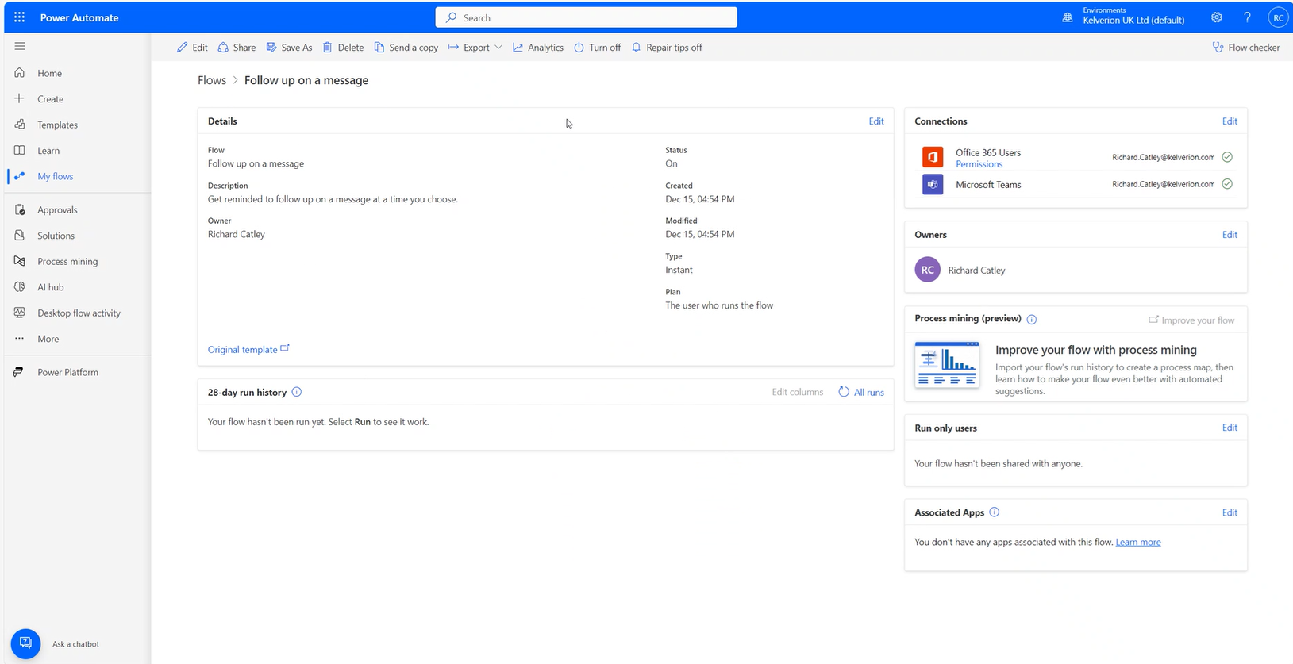1293x664 pixels.
Task: Go to My flows in sidebar
Action: tap(56, 176)
